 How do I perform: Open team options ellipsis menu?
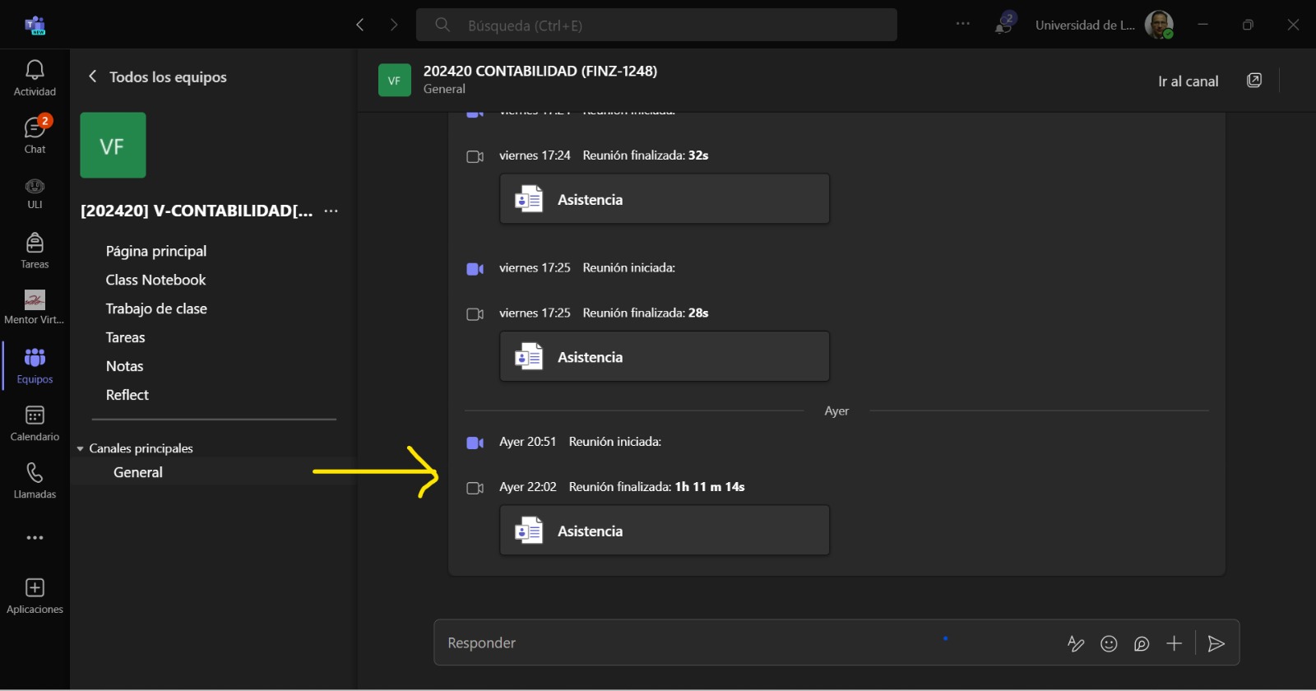331,211
